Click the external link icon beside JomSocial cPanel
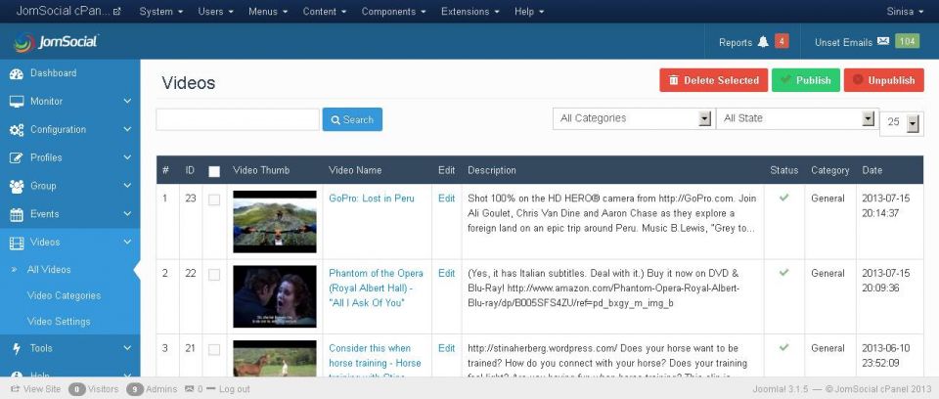Image resolution: width=939 pixels, height=399 pixels. click(116, 12)
